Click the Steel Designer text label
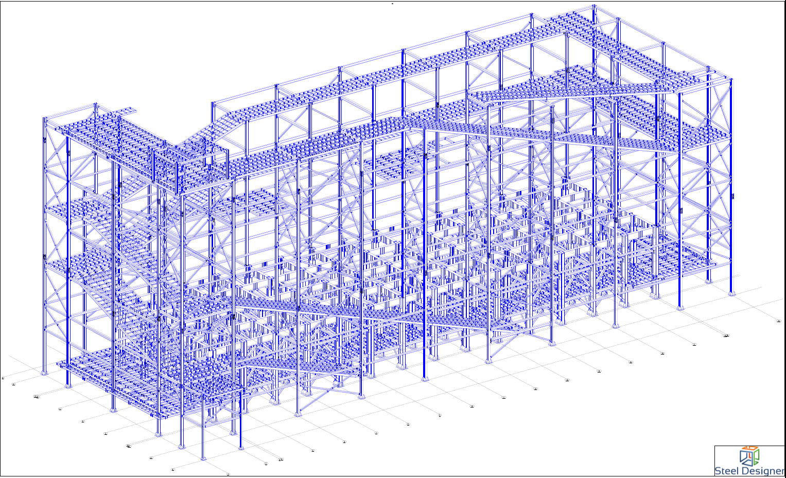 (749, 471)
